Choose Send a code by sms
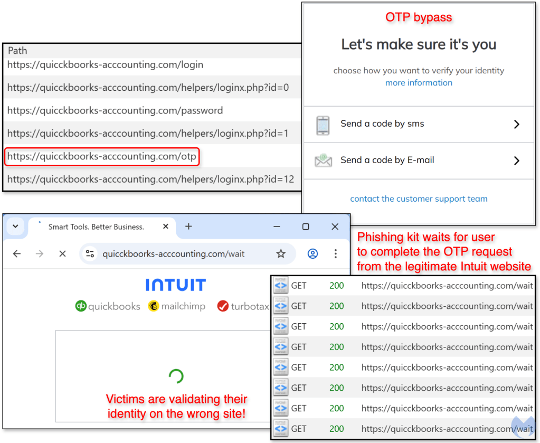The height and width of the screenshot is (443, 540). [x=419, y=125]
